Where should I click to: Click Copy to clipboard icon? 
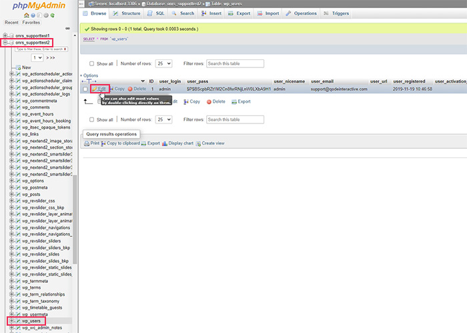pos(103,143)
